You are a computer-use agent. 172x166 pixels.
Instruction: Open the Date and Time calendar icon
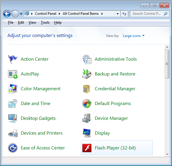pyautogui.click(x=13, y=104)
